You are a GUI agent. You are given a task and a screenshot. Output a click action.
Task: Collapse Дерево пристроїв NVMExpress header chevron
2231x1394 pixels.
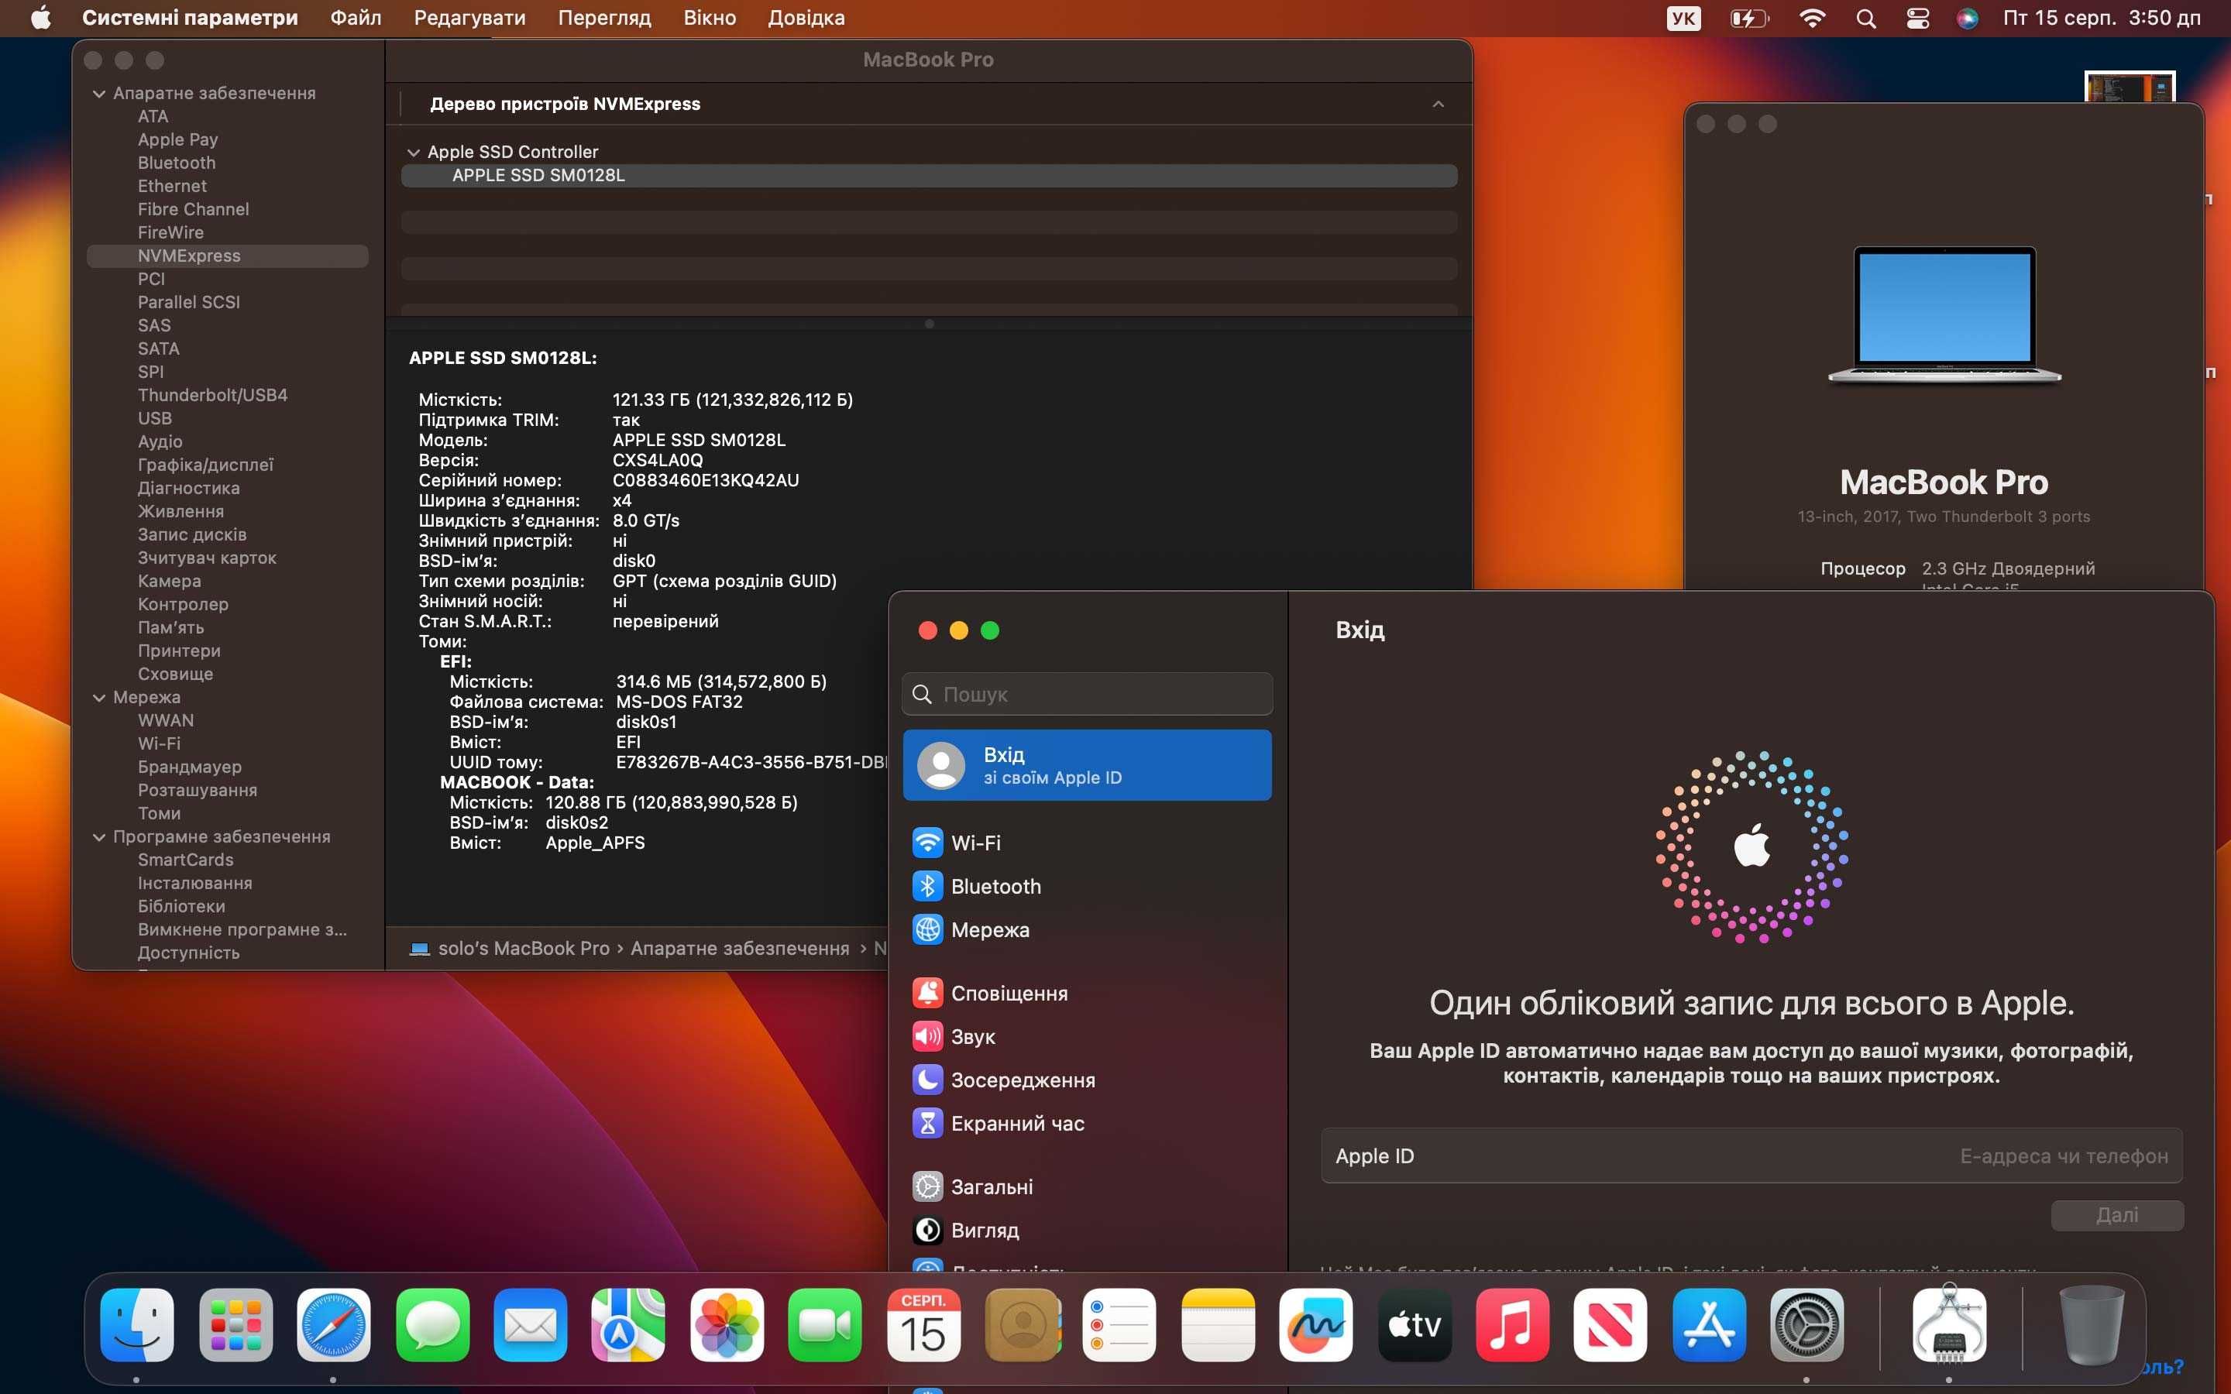tap(1437, 105)
